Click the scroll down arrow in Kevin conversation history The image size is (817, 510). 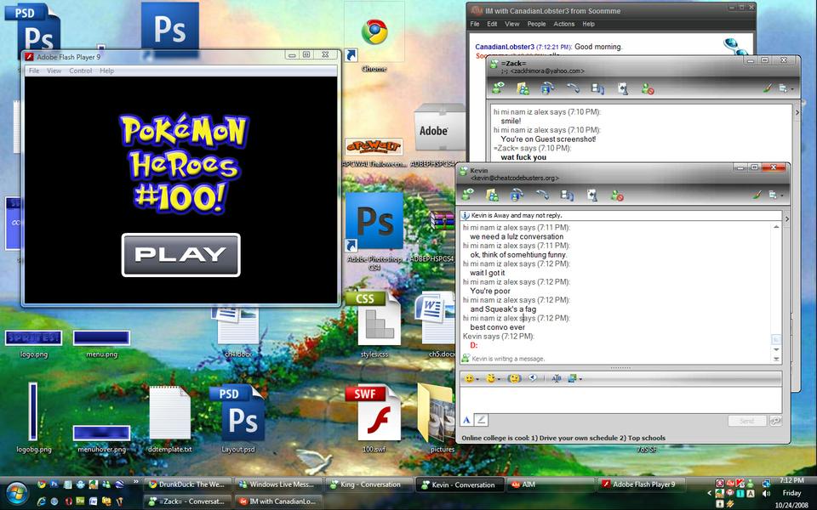[x=776, y=349]
